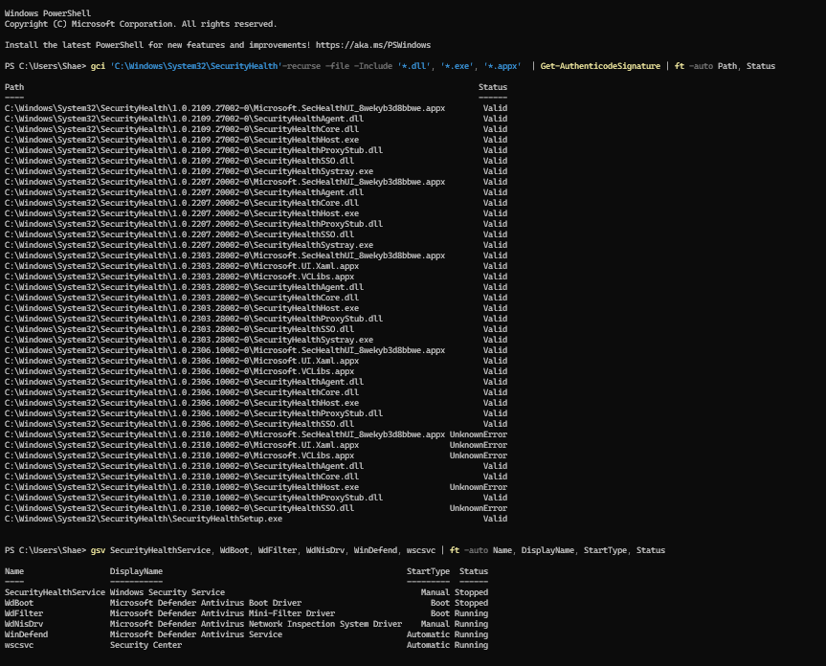Click the 'Path' column header
This screenshot has width=826, height=666.
(14, 87)
